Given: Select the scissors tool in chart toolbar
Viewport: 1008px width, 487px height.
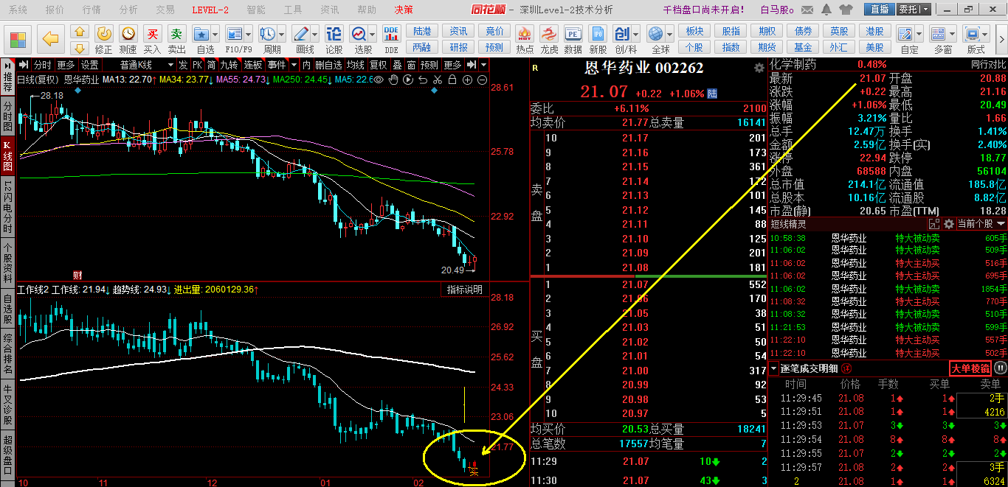Looking at the screenshot, I should [x=437, y=80].
